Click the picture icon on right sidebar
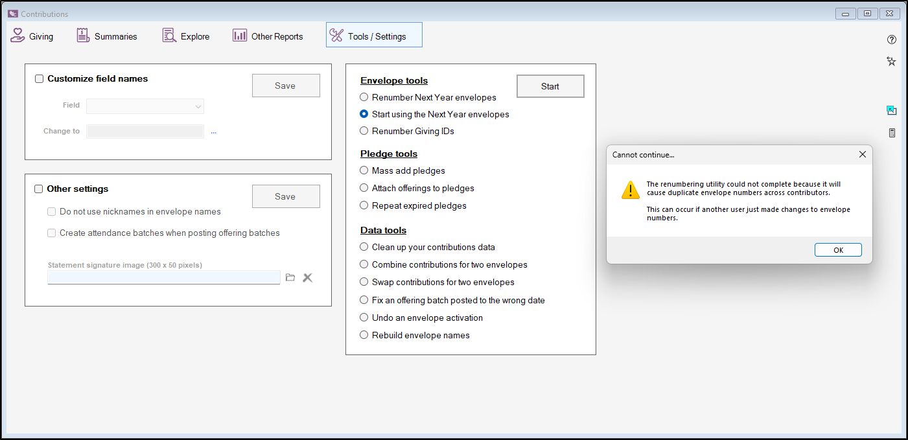The width and height of the screenshot is (908, 440). pos(892,111)
